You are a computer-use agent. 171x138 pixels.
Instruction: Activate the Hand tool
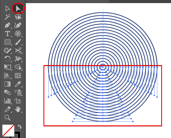[18, 109]
